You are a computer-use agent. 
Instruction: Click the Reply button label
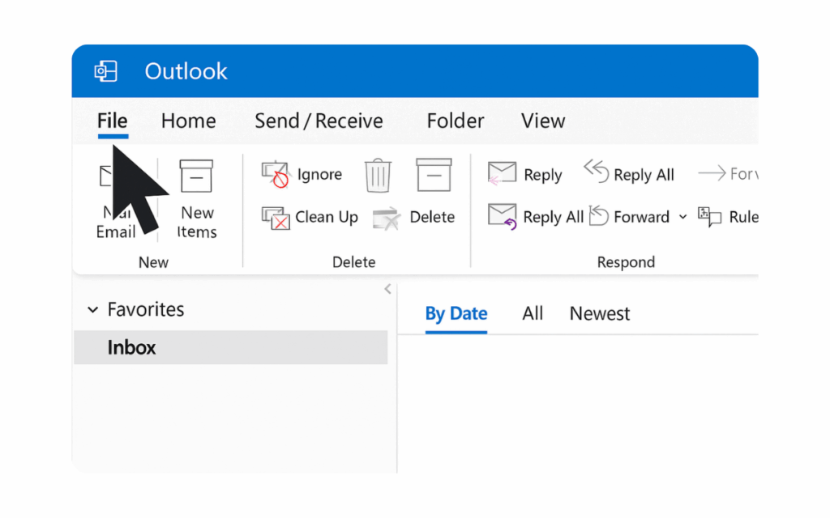542,175
